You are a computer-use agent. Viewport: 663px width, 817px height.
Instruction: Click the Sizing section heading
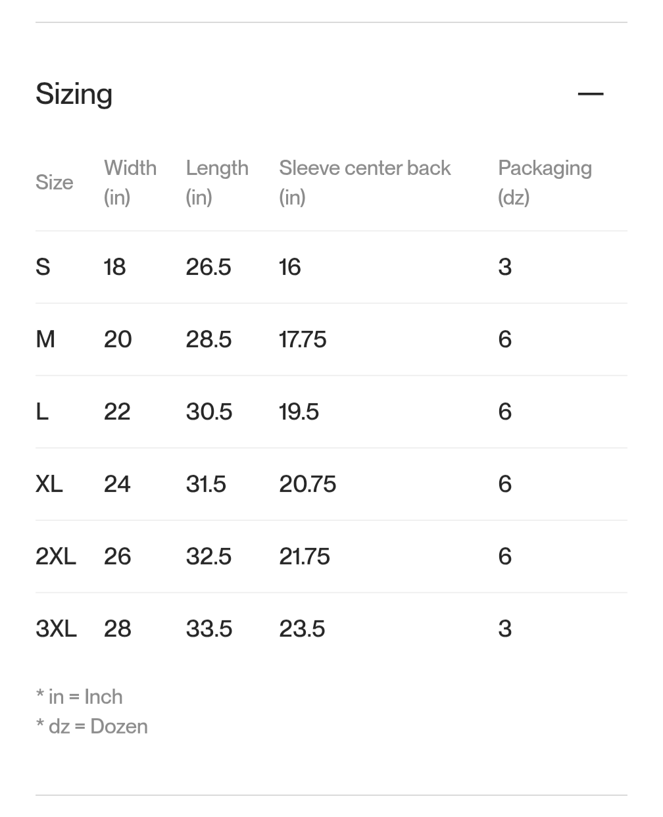pyautogui.click(x=74, y=94)
